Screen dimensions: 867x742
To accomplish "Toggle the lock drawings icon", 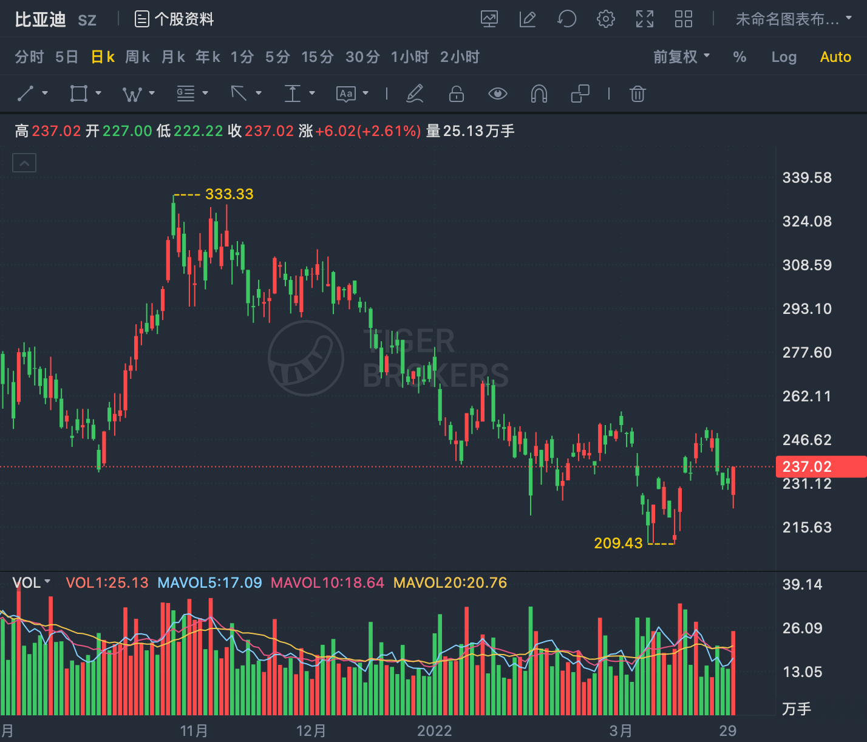I will (457, 94).
